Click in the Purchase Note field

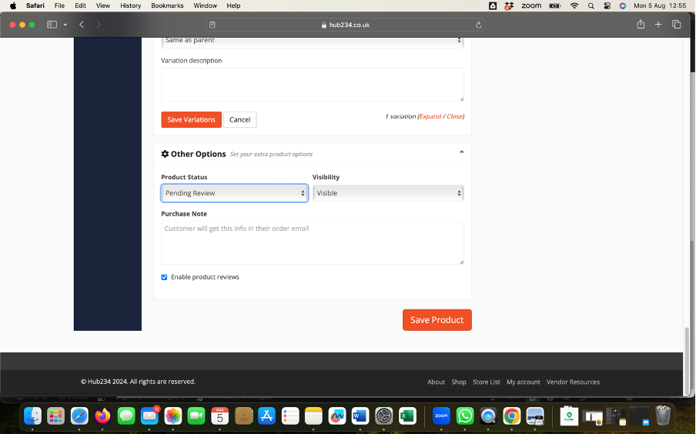tap(312, 242)
